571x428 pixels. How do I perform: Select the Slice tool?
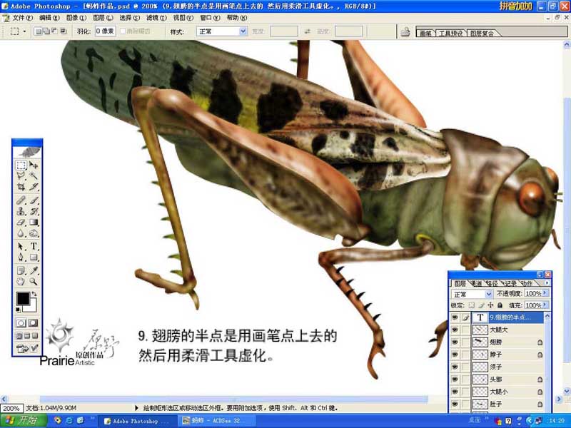click(x=34, y=187)
